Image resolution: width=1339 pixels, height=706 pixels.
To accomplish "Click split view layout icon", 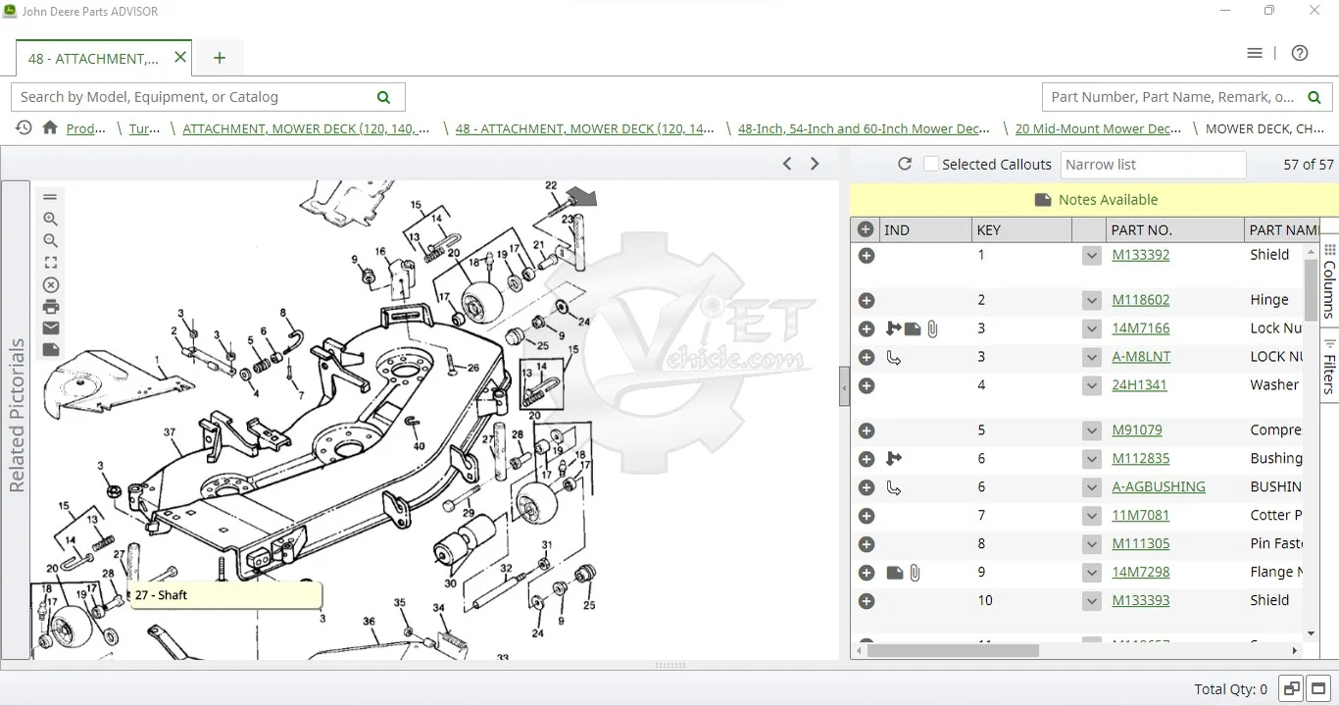I will click(1291, 689).
